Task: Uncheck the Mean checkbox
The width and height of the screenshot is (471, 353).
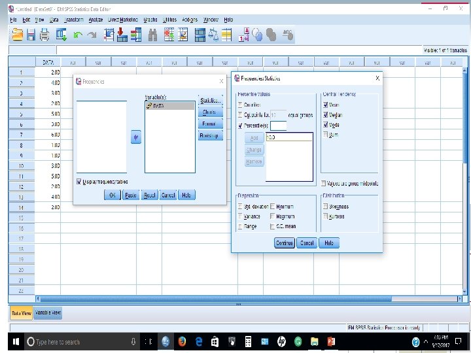Action: click(x=326, y=105)
